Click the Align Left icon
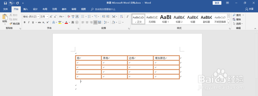Image resolution: width=258 pixels, height=96 pixels. click(x=83, y=22)
